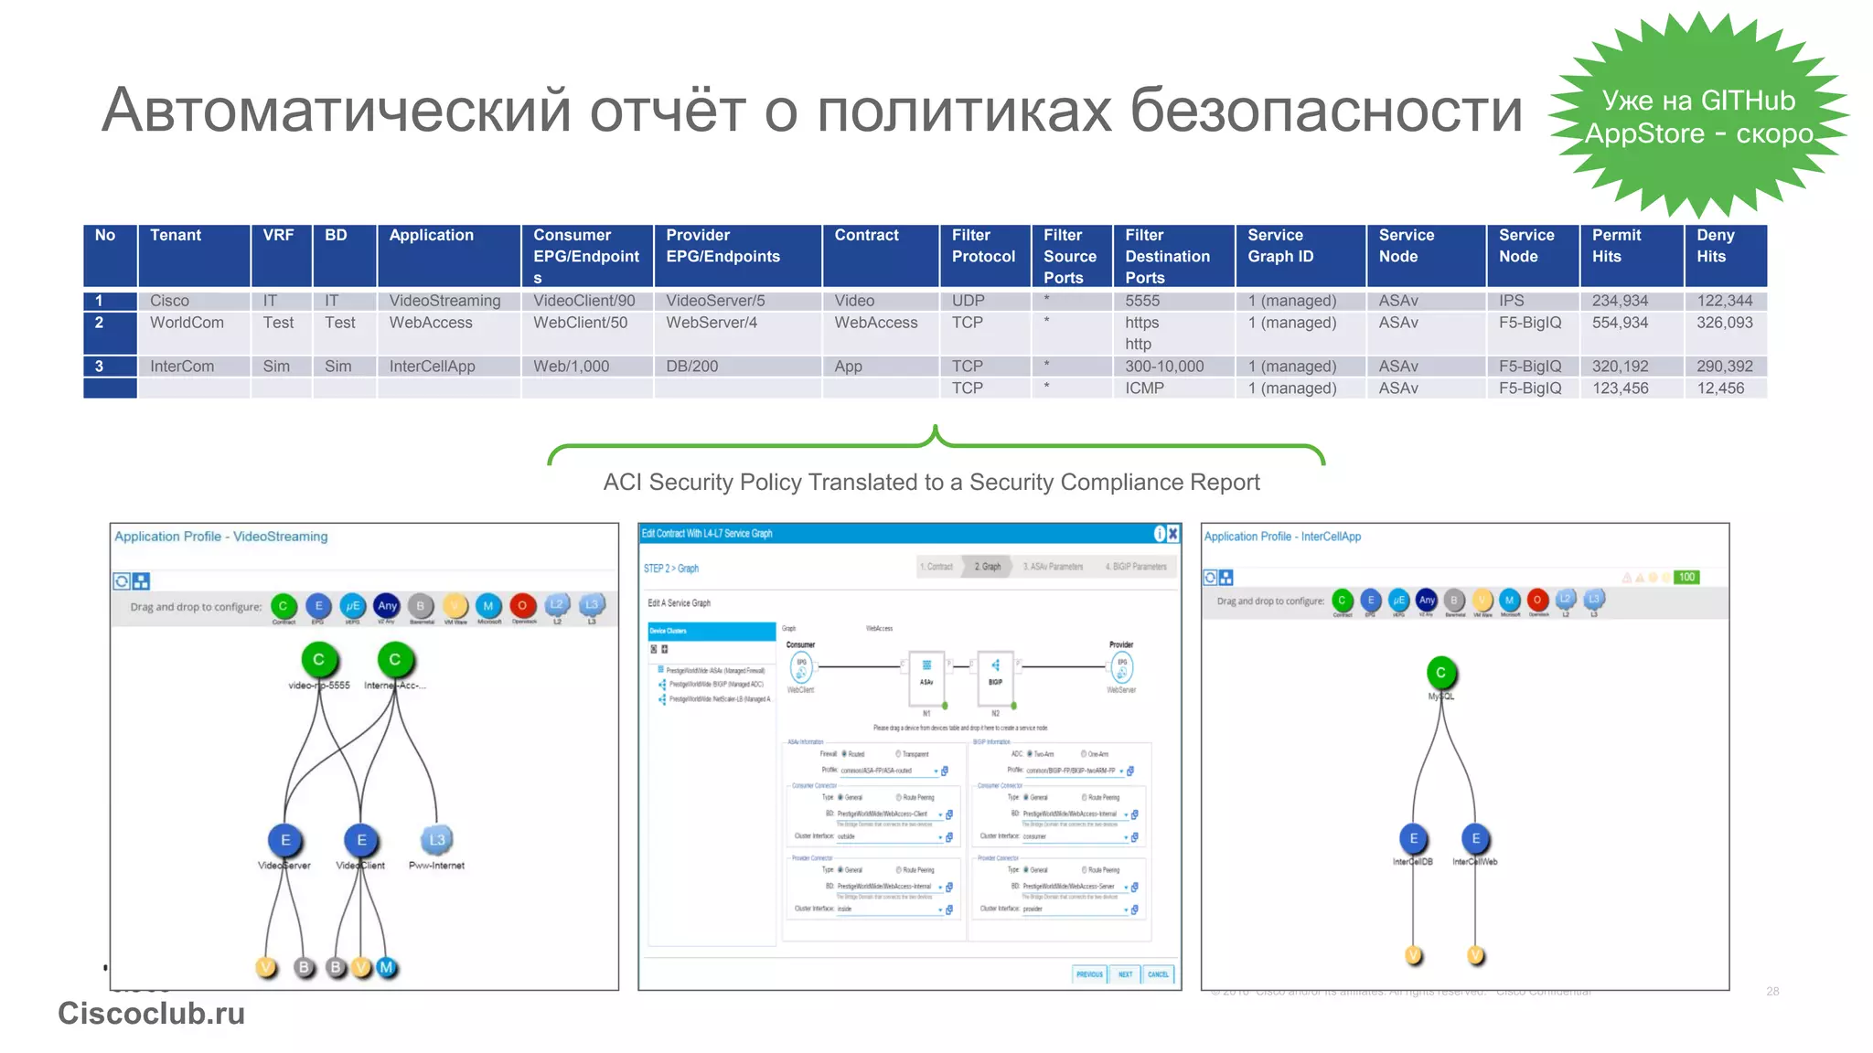Select InterCellDB EPG node
The image size is (1873, 1053).
(x=1413, y=838)
